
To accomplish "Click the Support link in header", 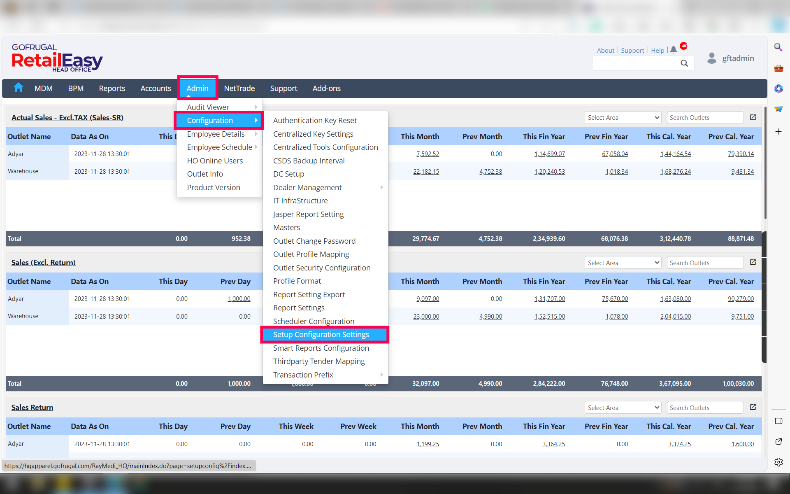I will tap(632, 50).
